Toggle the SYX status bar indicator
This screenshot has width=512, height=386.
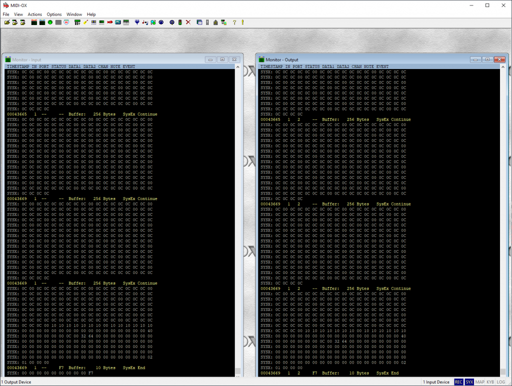pos(469,382)
